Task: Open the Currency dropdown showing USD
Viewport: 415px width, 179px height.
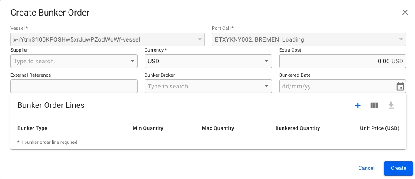Action: (267, 61)
